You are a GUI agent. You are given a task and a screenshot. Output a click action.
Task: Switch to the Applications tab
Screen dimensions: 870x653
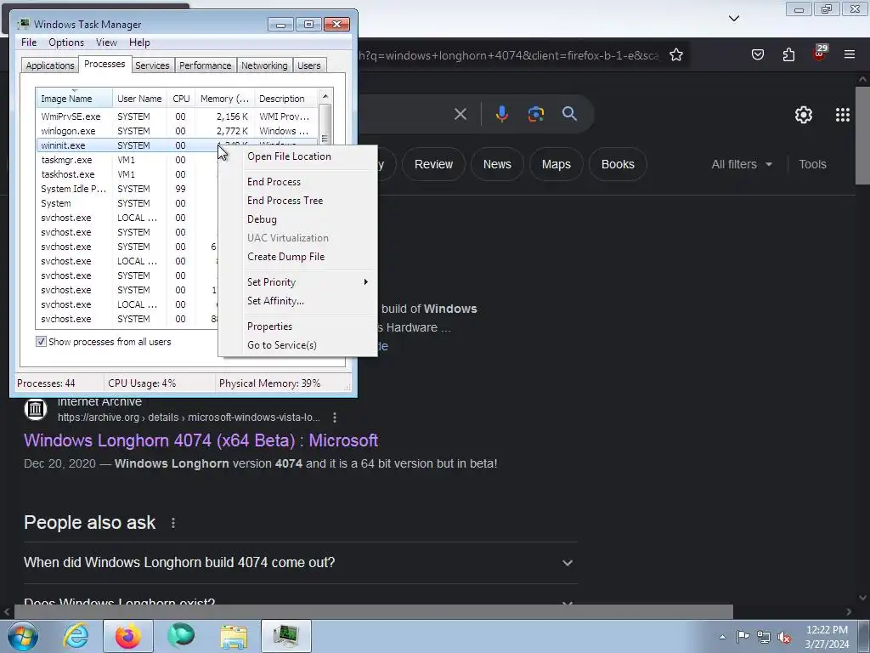50,65
